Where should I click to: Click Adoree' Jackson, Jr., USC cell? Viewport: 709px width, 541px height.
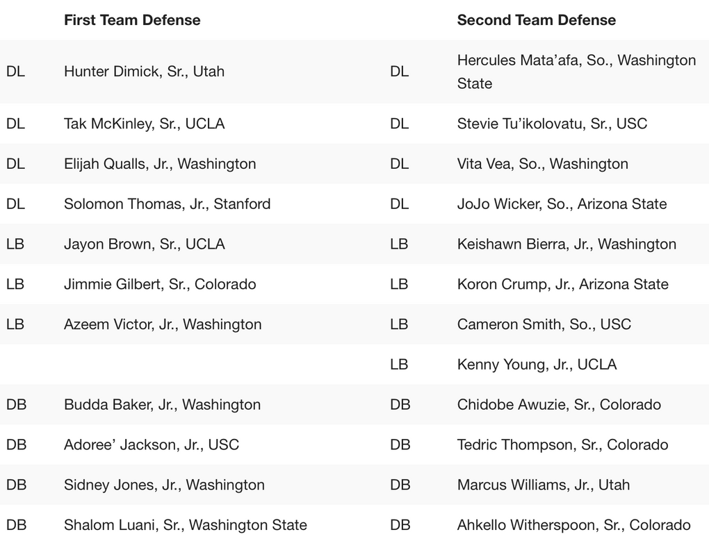151,444
